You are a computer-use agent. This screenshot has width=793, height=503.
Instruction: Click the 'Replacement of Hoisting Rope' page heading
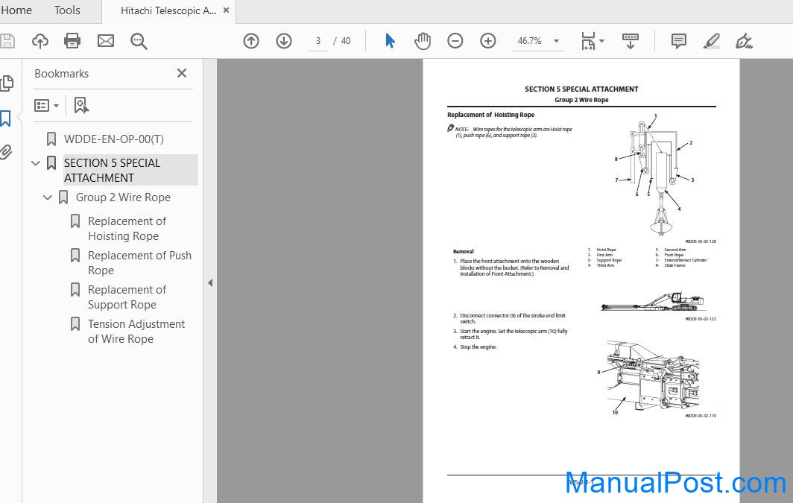pos(490,115)
